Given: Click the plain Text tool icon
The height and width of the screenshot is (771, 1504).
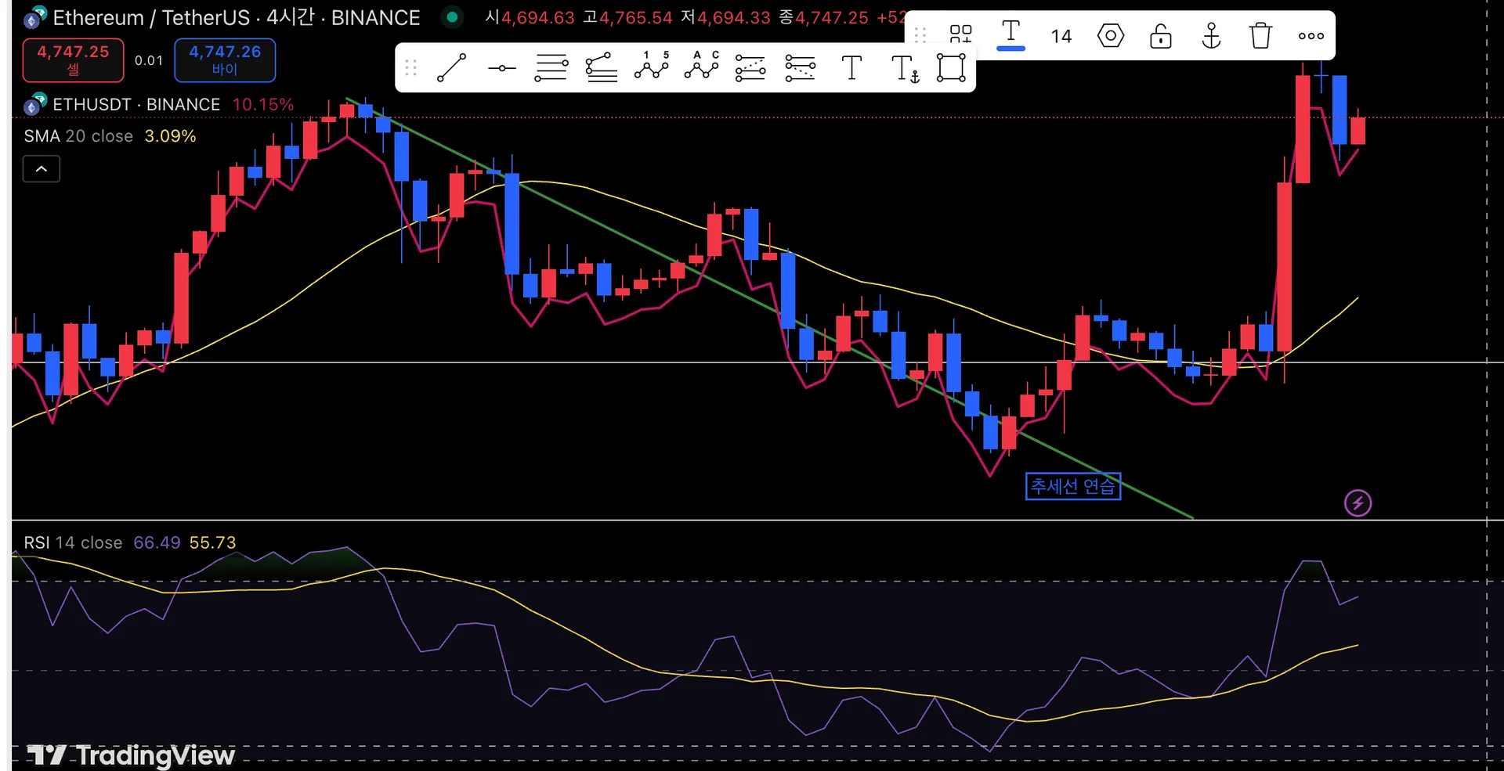Looking at the screenshot, I should (x=851, y=68).
